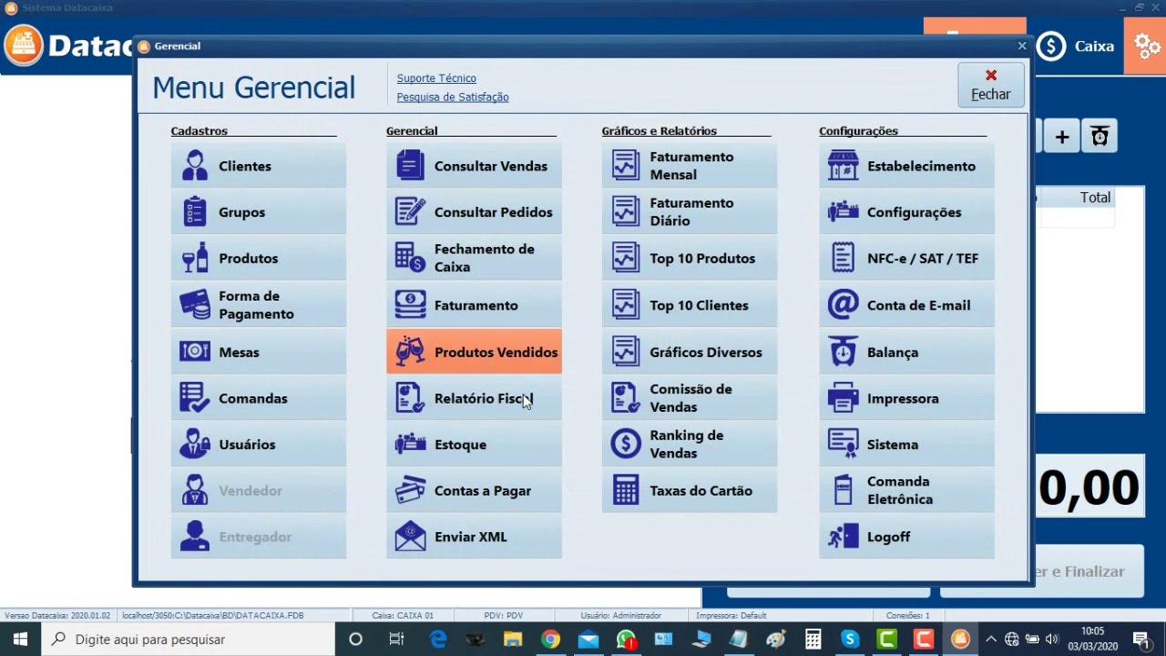
Task: Click the Windows Start button
Action: 20,640
